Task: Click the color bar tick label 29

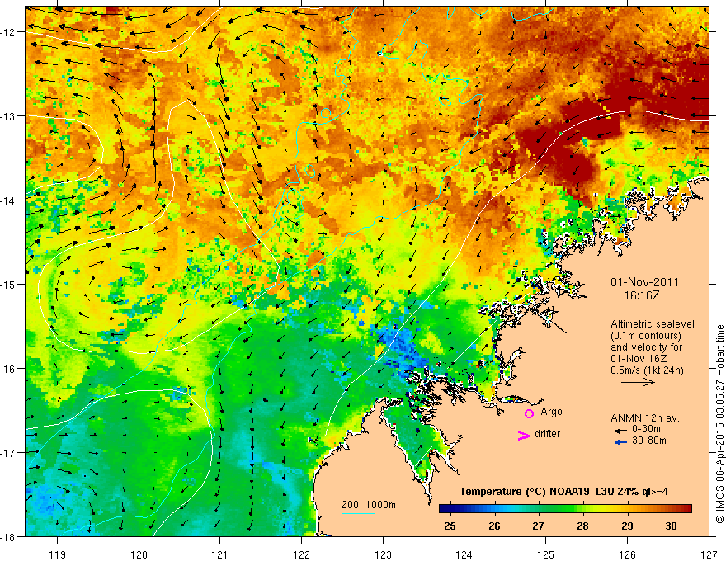Action: point(627,526)
